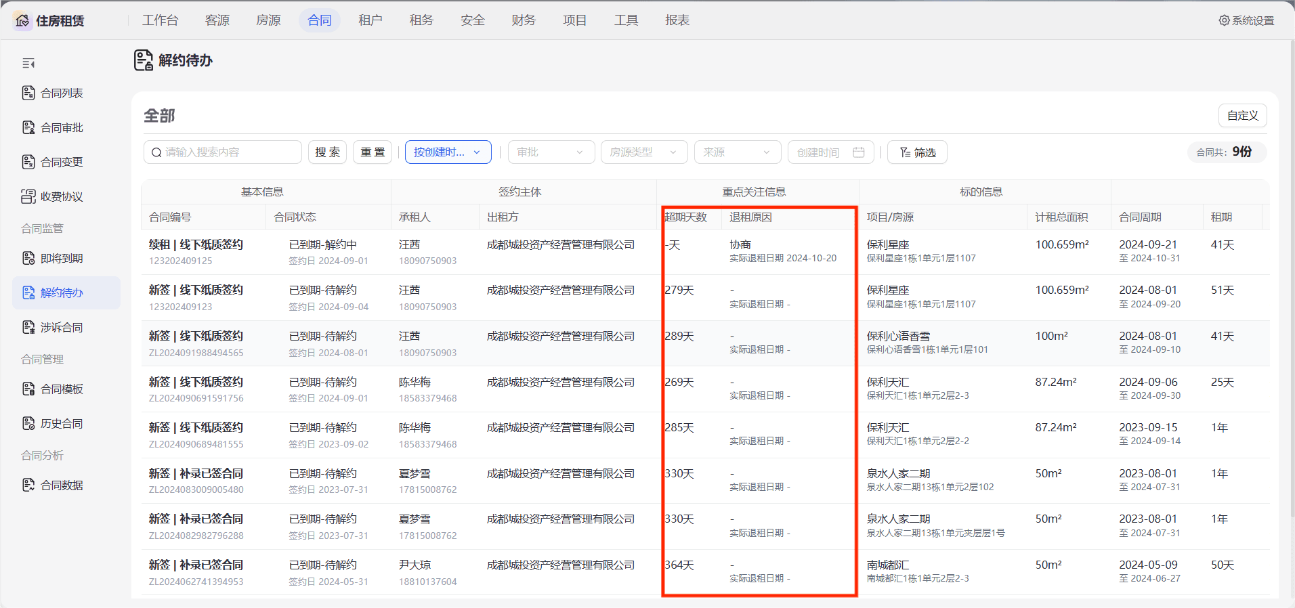Image resolution: width=1295 pixels, height=608 pixels.
Task: Open contract 123202409125 row
Action: pyautogui.click(x=704, y=252)
